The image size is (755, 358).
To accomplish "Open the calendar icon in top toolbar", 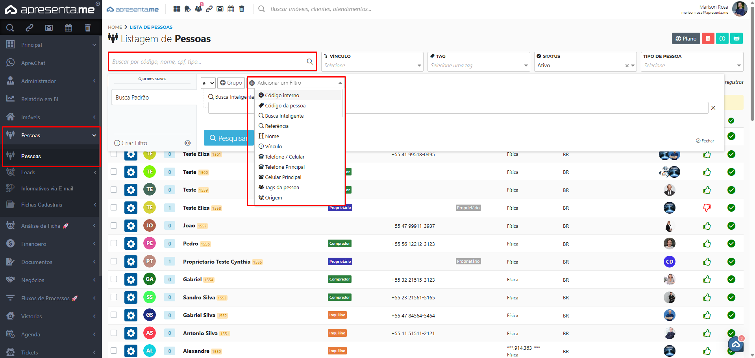I will point(231,9).
